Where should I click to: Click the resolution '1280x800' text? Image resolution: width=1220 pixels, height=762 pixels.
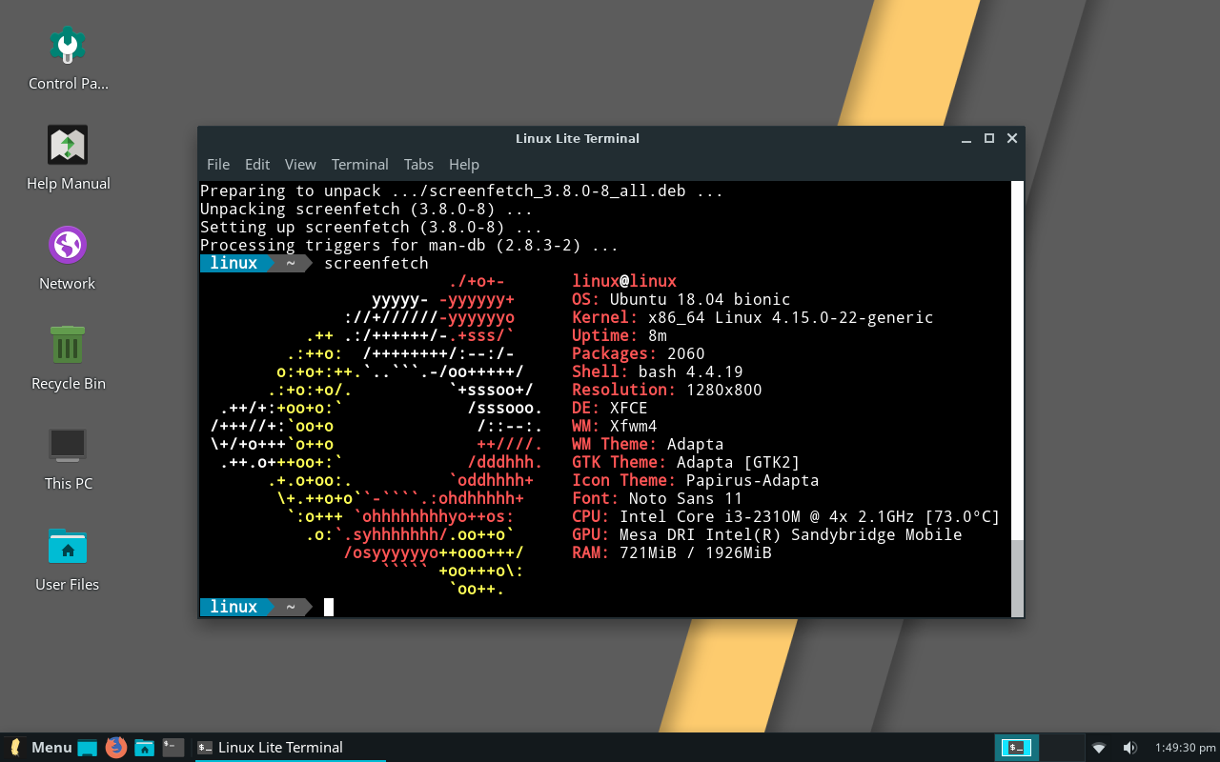pos(724,391)
